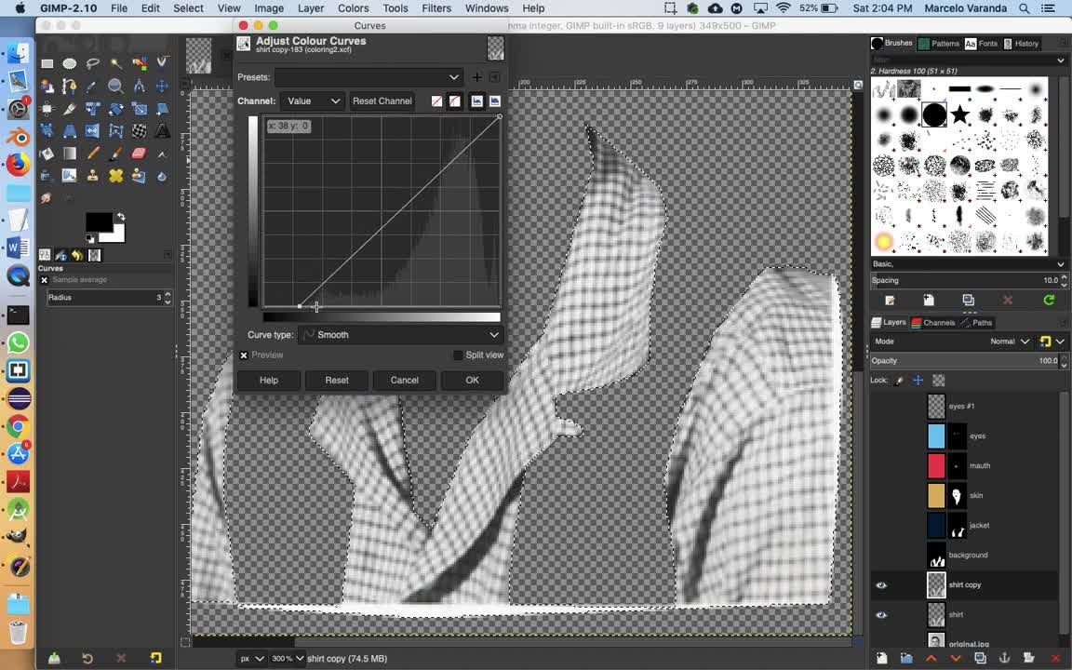Switch to the Paths tab

coord(976,323)
